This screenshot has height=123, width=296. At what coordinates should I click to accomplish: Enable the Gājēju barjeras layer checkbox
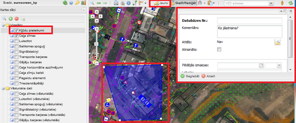pyautogui.click(x=16, y=62)
